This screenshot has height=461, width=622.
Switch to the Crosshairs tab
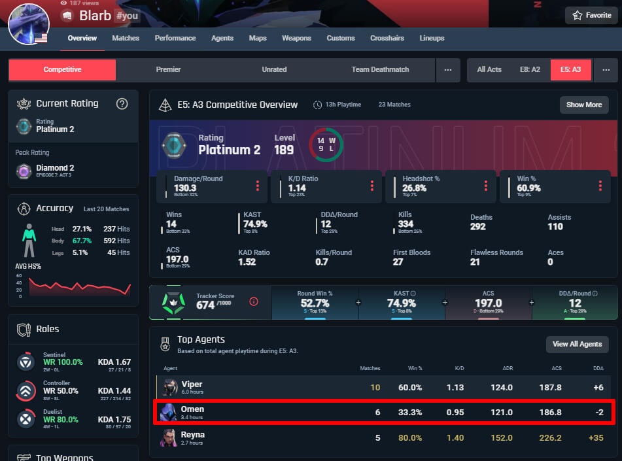(387, 38)
